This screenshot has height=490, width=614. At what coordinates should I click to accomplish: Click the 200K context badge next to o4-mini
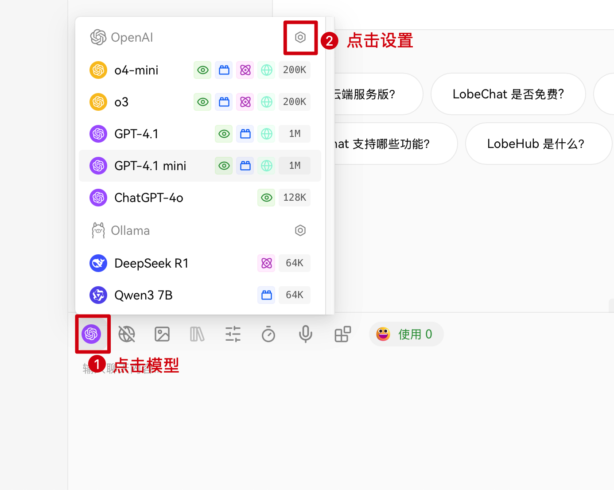(294, 70)
